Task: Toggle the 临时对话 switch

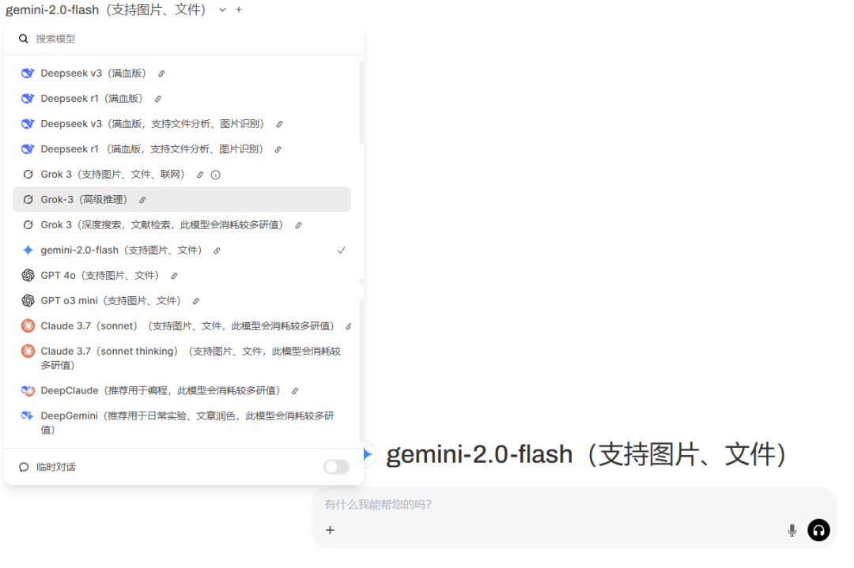Action: pyautogui.click(x=336, y=467)
